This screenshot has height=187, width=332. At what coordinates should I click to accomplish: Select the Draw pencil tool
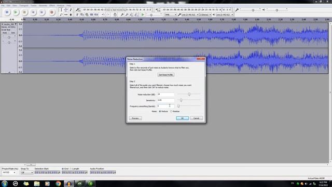71,10
